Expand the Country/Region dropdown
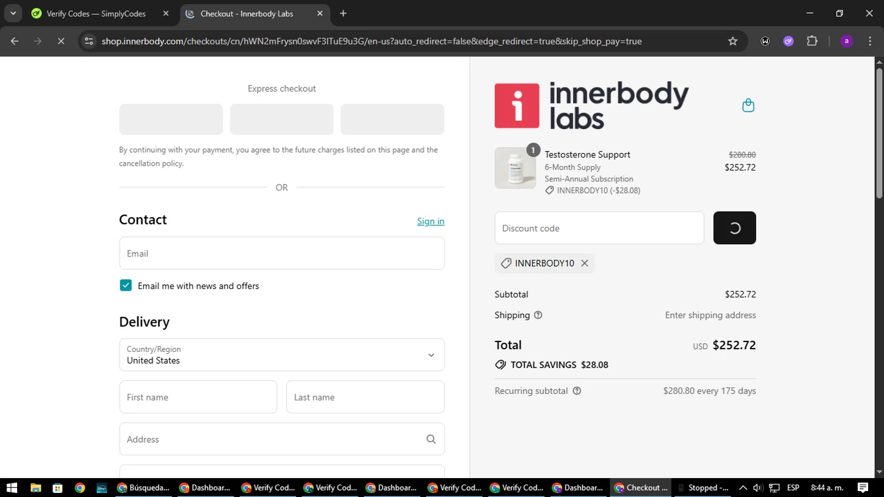Viewport: 884px width, 497px height. (x=282, y=355)
